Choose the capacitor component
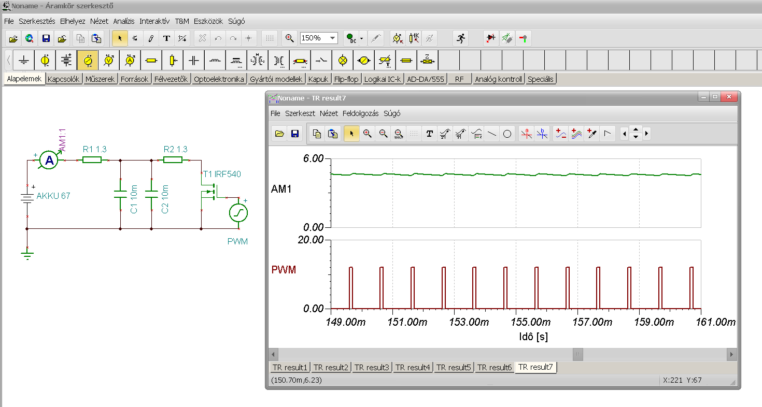 pyautogui.click(x=194, y=61)
